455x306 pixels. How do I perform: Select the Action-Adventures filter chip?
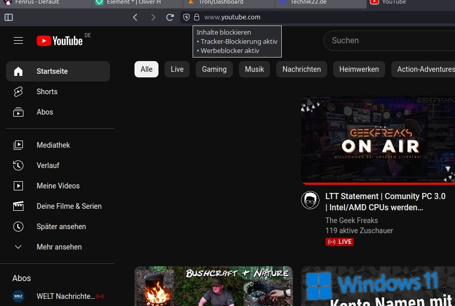[x=423, y=69]
